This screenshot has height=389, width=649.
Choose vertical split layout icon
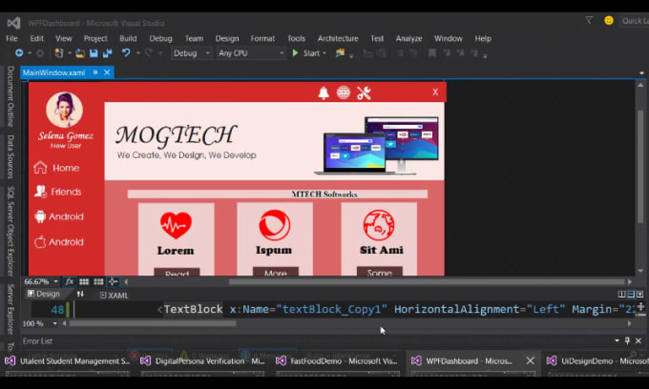(621, 294)
